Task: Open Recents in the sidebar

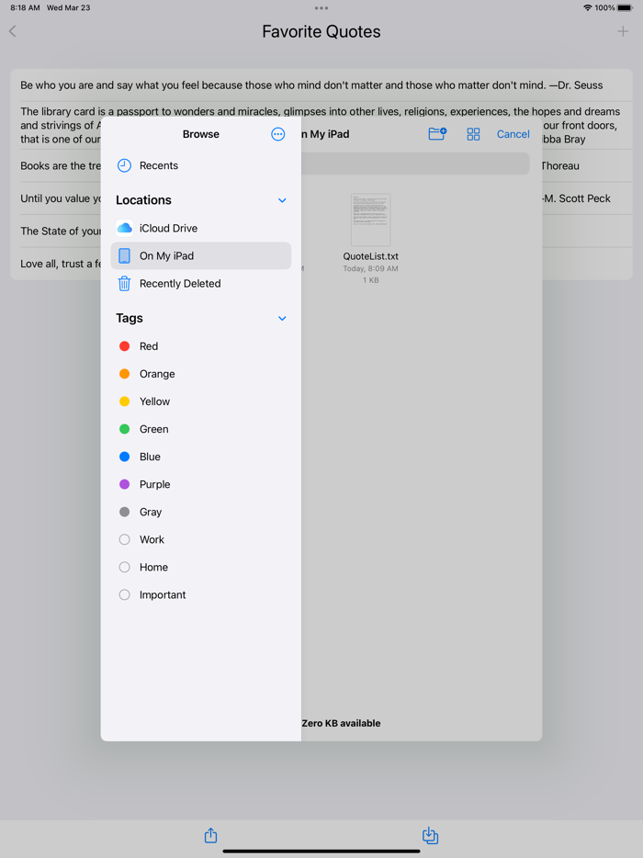Action: click(x=159, y=165)
